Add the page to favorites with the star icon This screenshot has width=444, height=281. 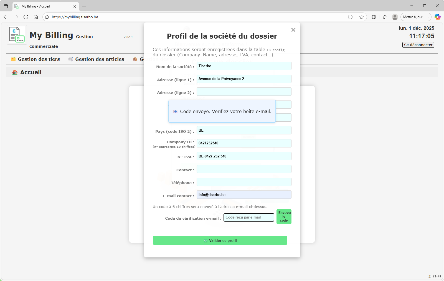(x=362, y=17)
